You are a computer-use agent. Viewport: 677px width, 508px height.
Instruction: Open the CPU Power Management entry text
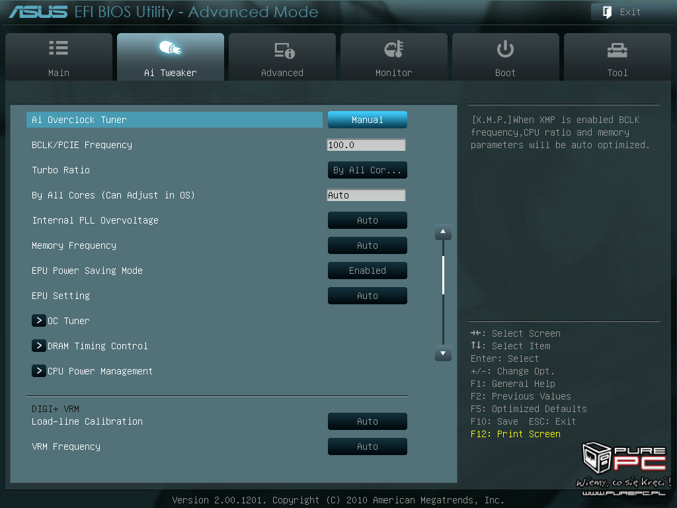pos(100,371)
